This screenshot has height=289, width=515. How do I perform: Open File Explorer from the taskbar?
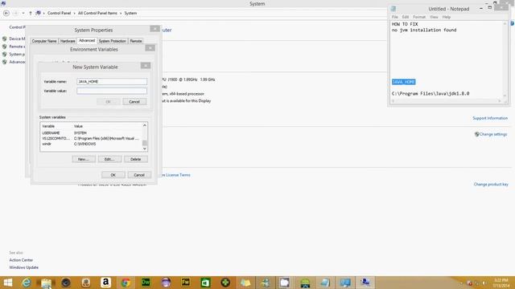47,283
